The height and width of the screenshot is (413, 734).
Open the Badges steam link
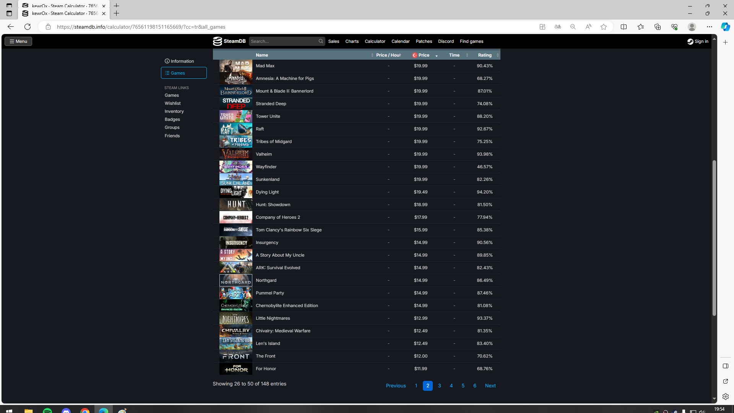(x=172, y=119)
